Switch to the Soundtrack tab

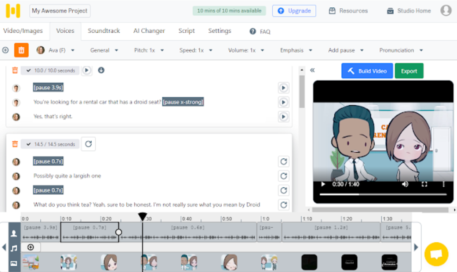click(104, 31)
